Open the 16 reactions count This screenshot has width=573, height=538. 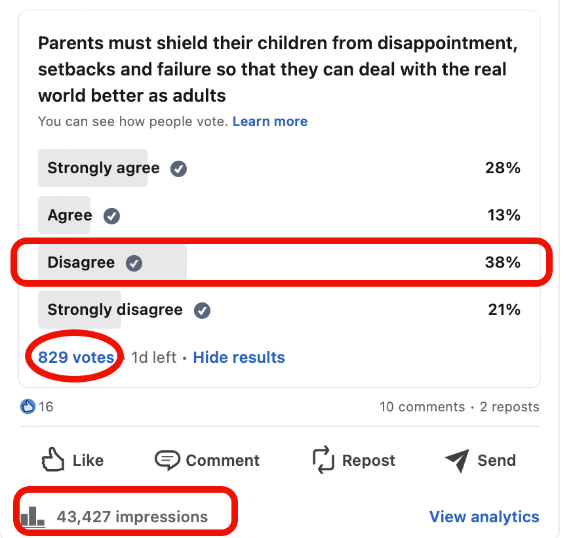46,407
